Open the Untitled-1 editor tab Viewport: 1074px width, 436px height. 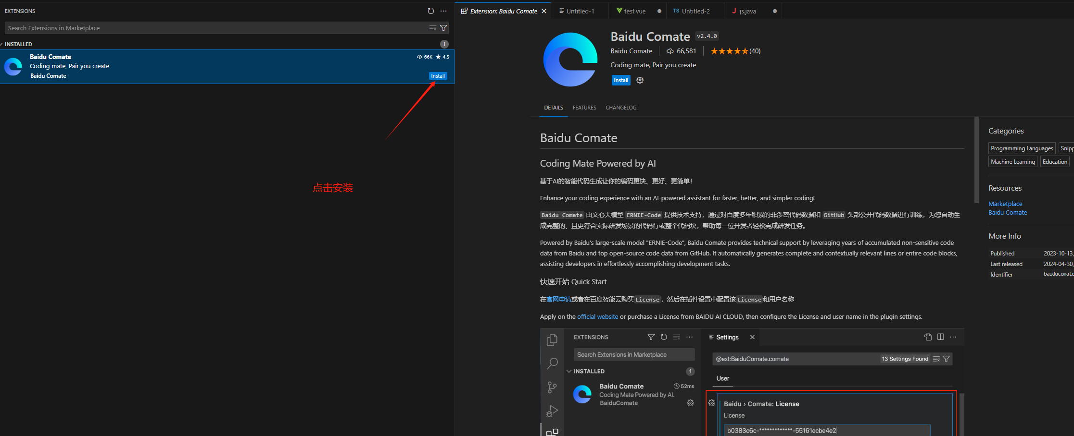(580, 11)
